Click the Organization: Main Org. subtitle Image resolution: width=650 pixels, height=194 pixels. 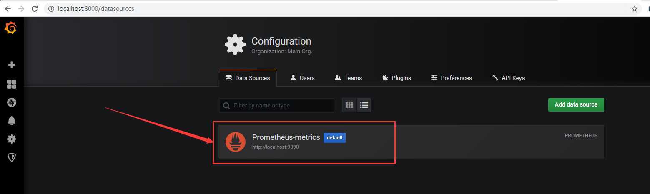(282, 52)
